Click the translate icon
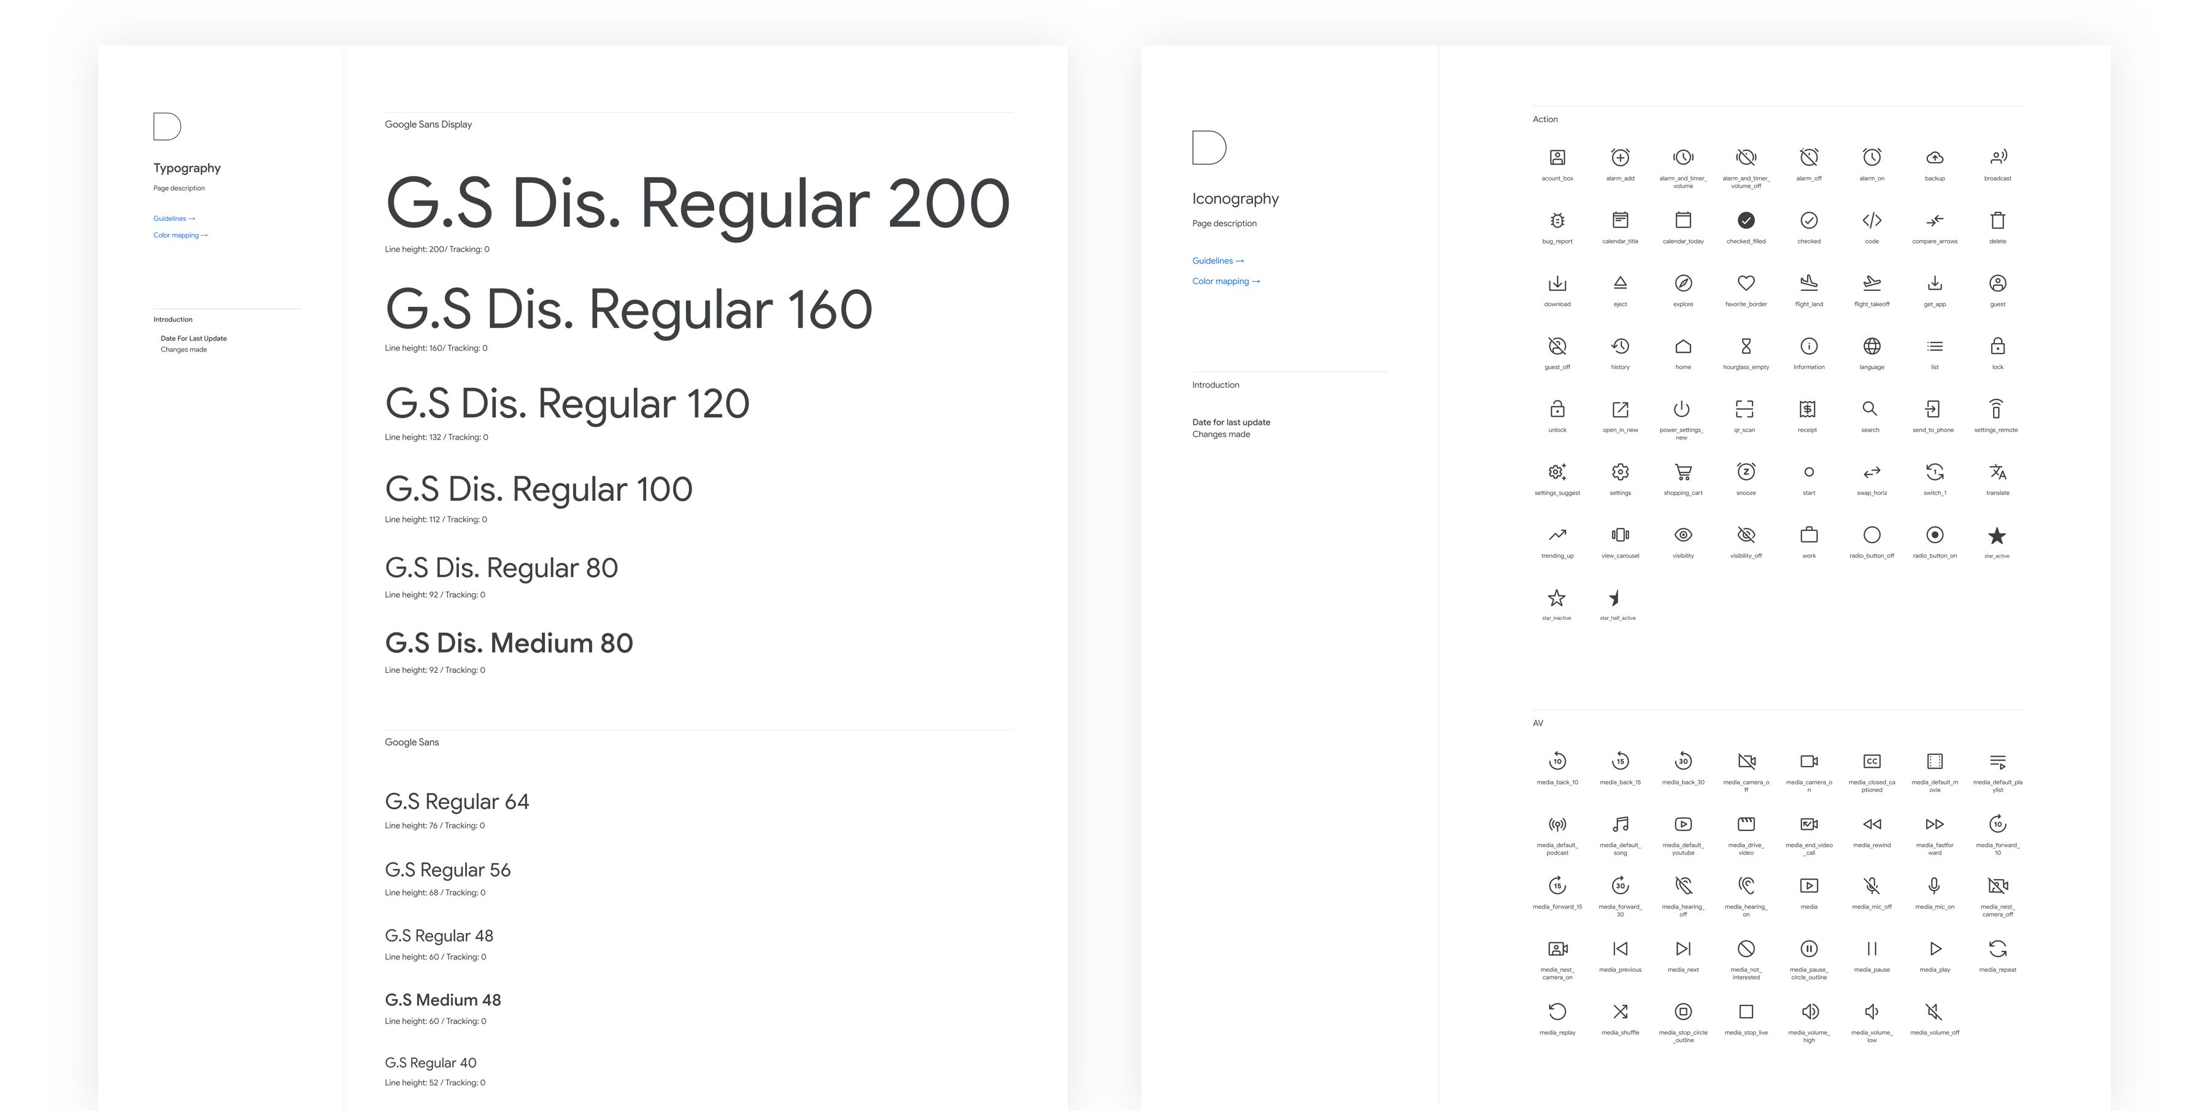The width and height of the screenshot is (2209, 1111). pyautogui.click(x=1997, y=472)
